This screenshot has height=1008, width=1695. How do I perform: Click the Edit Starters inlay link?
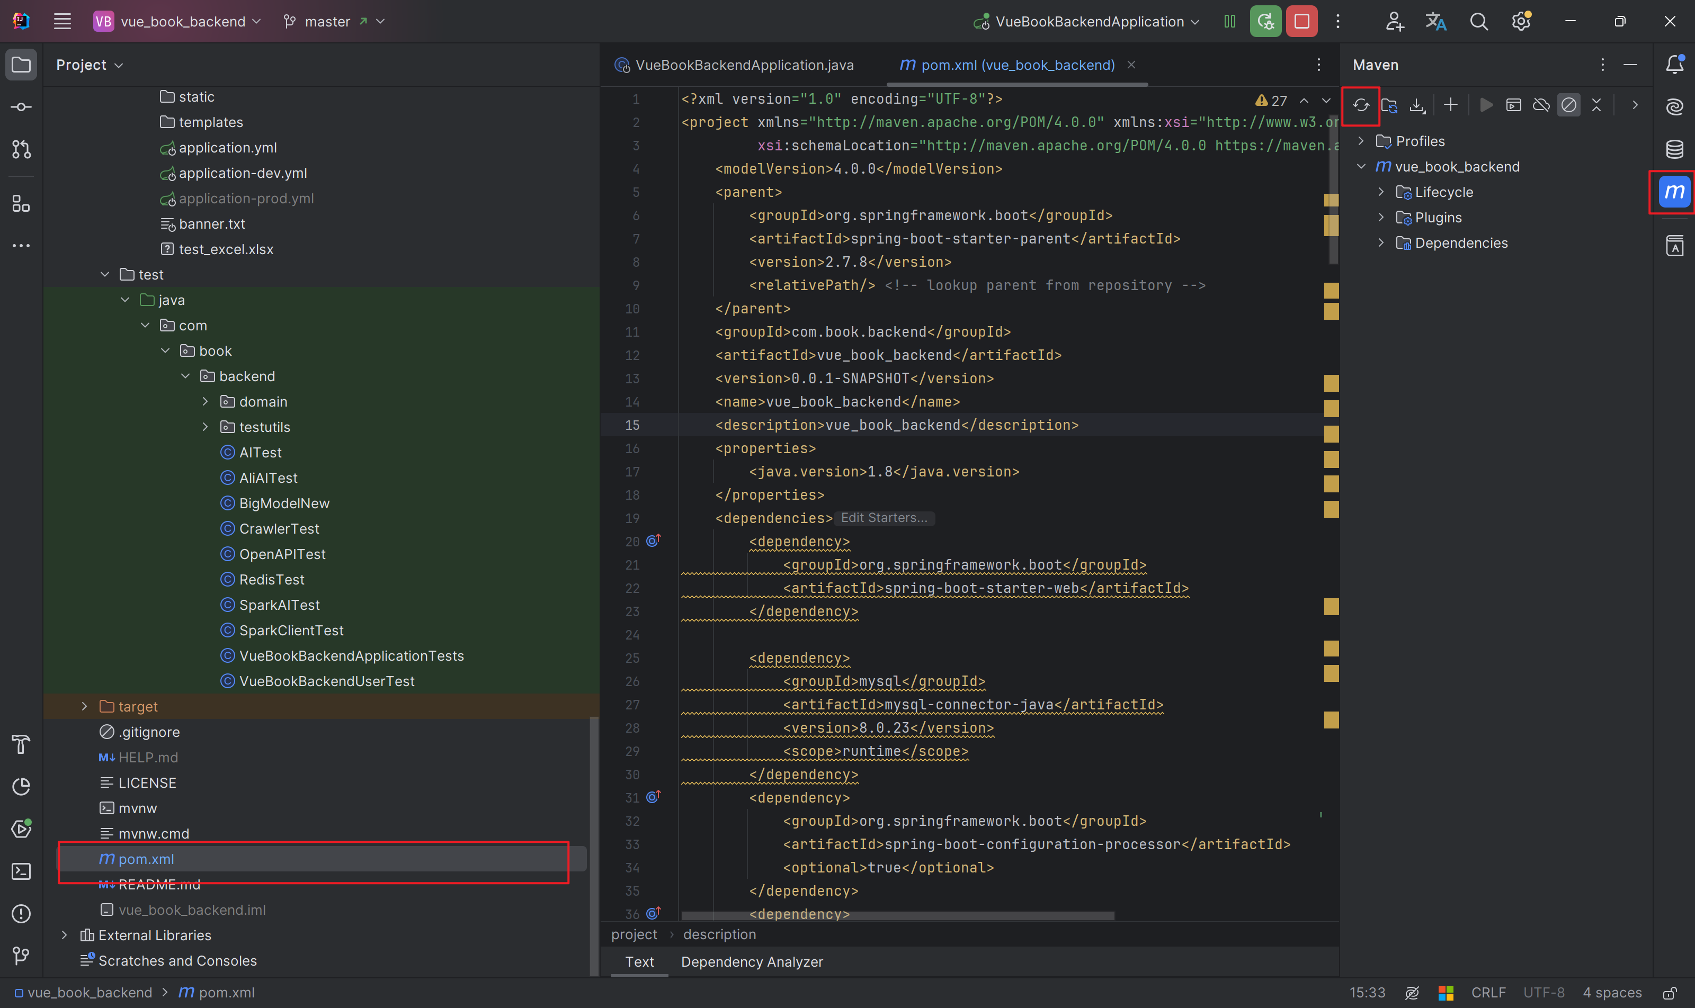click(884, 518)
